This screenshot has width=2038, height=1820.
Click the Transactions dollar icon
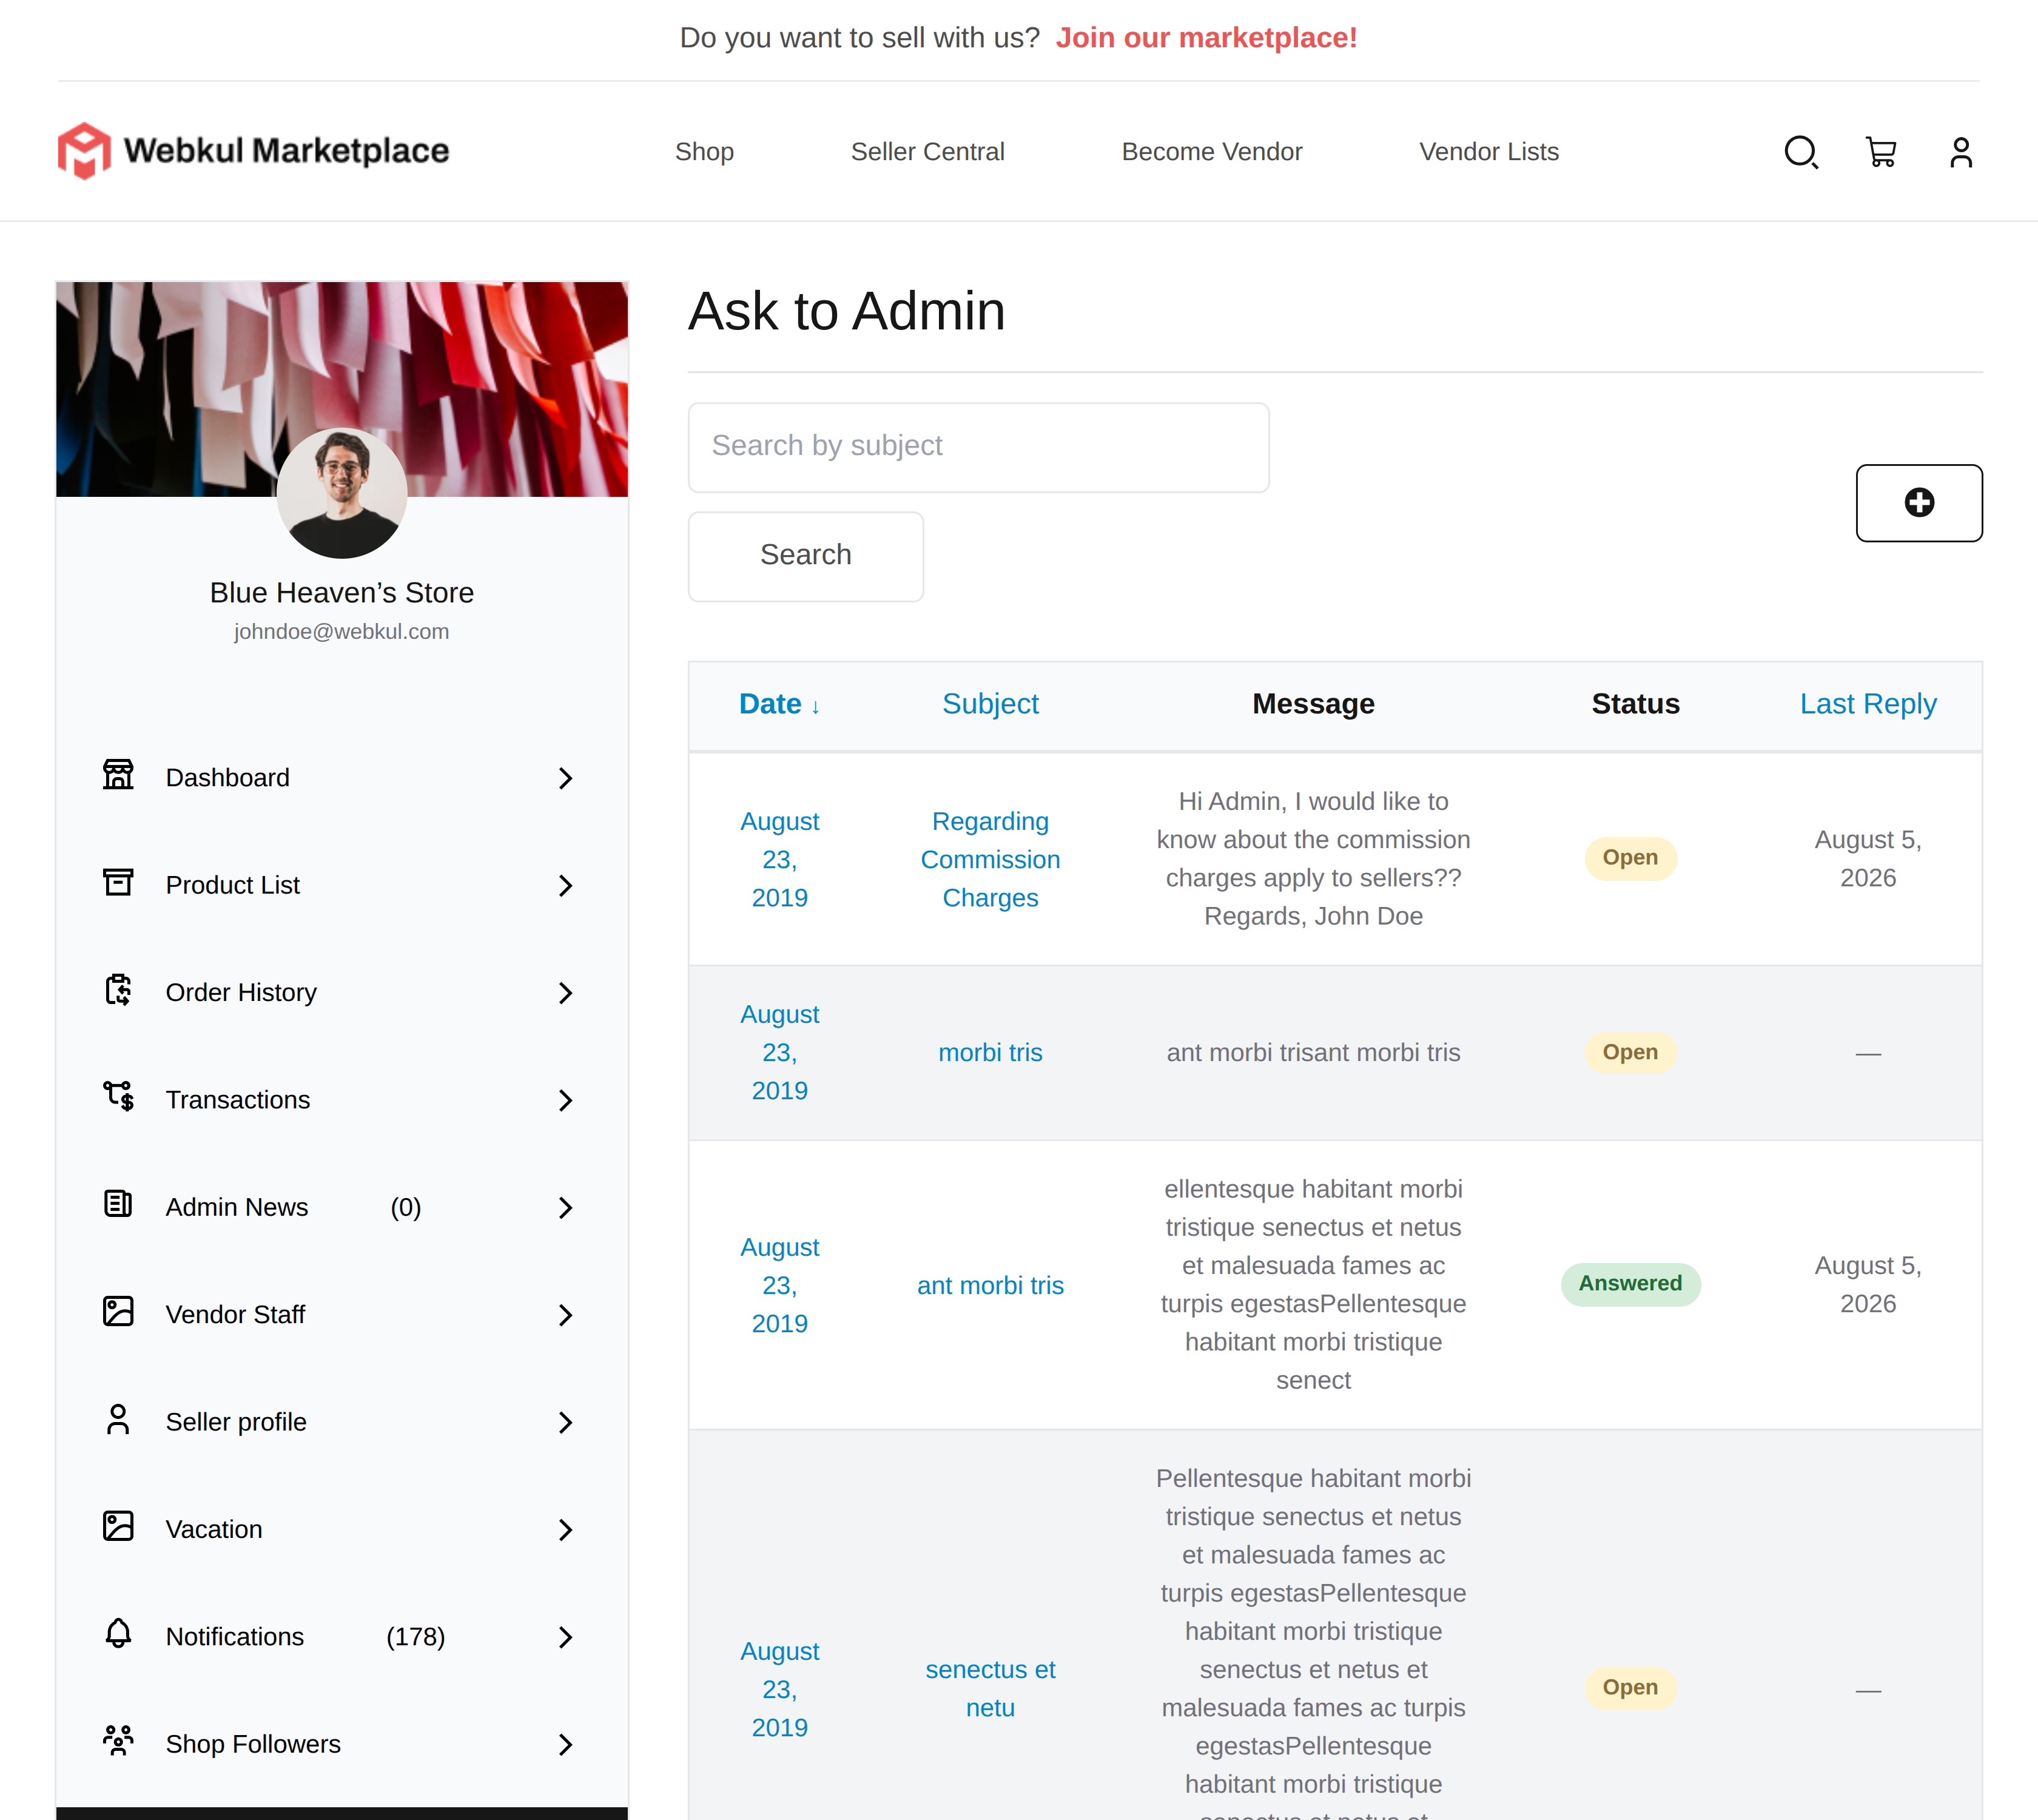tap(118, 1096)
